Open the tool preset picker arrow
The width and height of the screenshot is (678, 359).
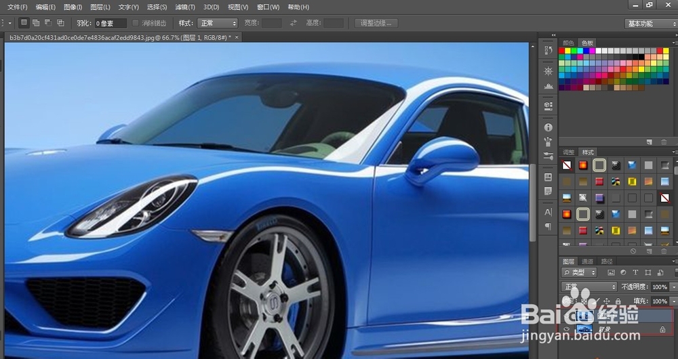pos(9,23)
